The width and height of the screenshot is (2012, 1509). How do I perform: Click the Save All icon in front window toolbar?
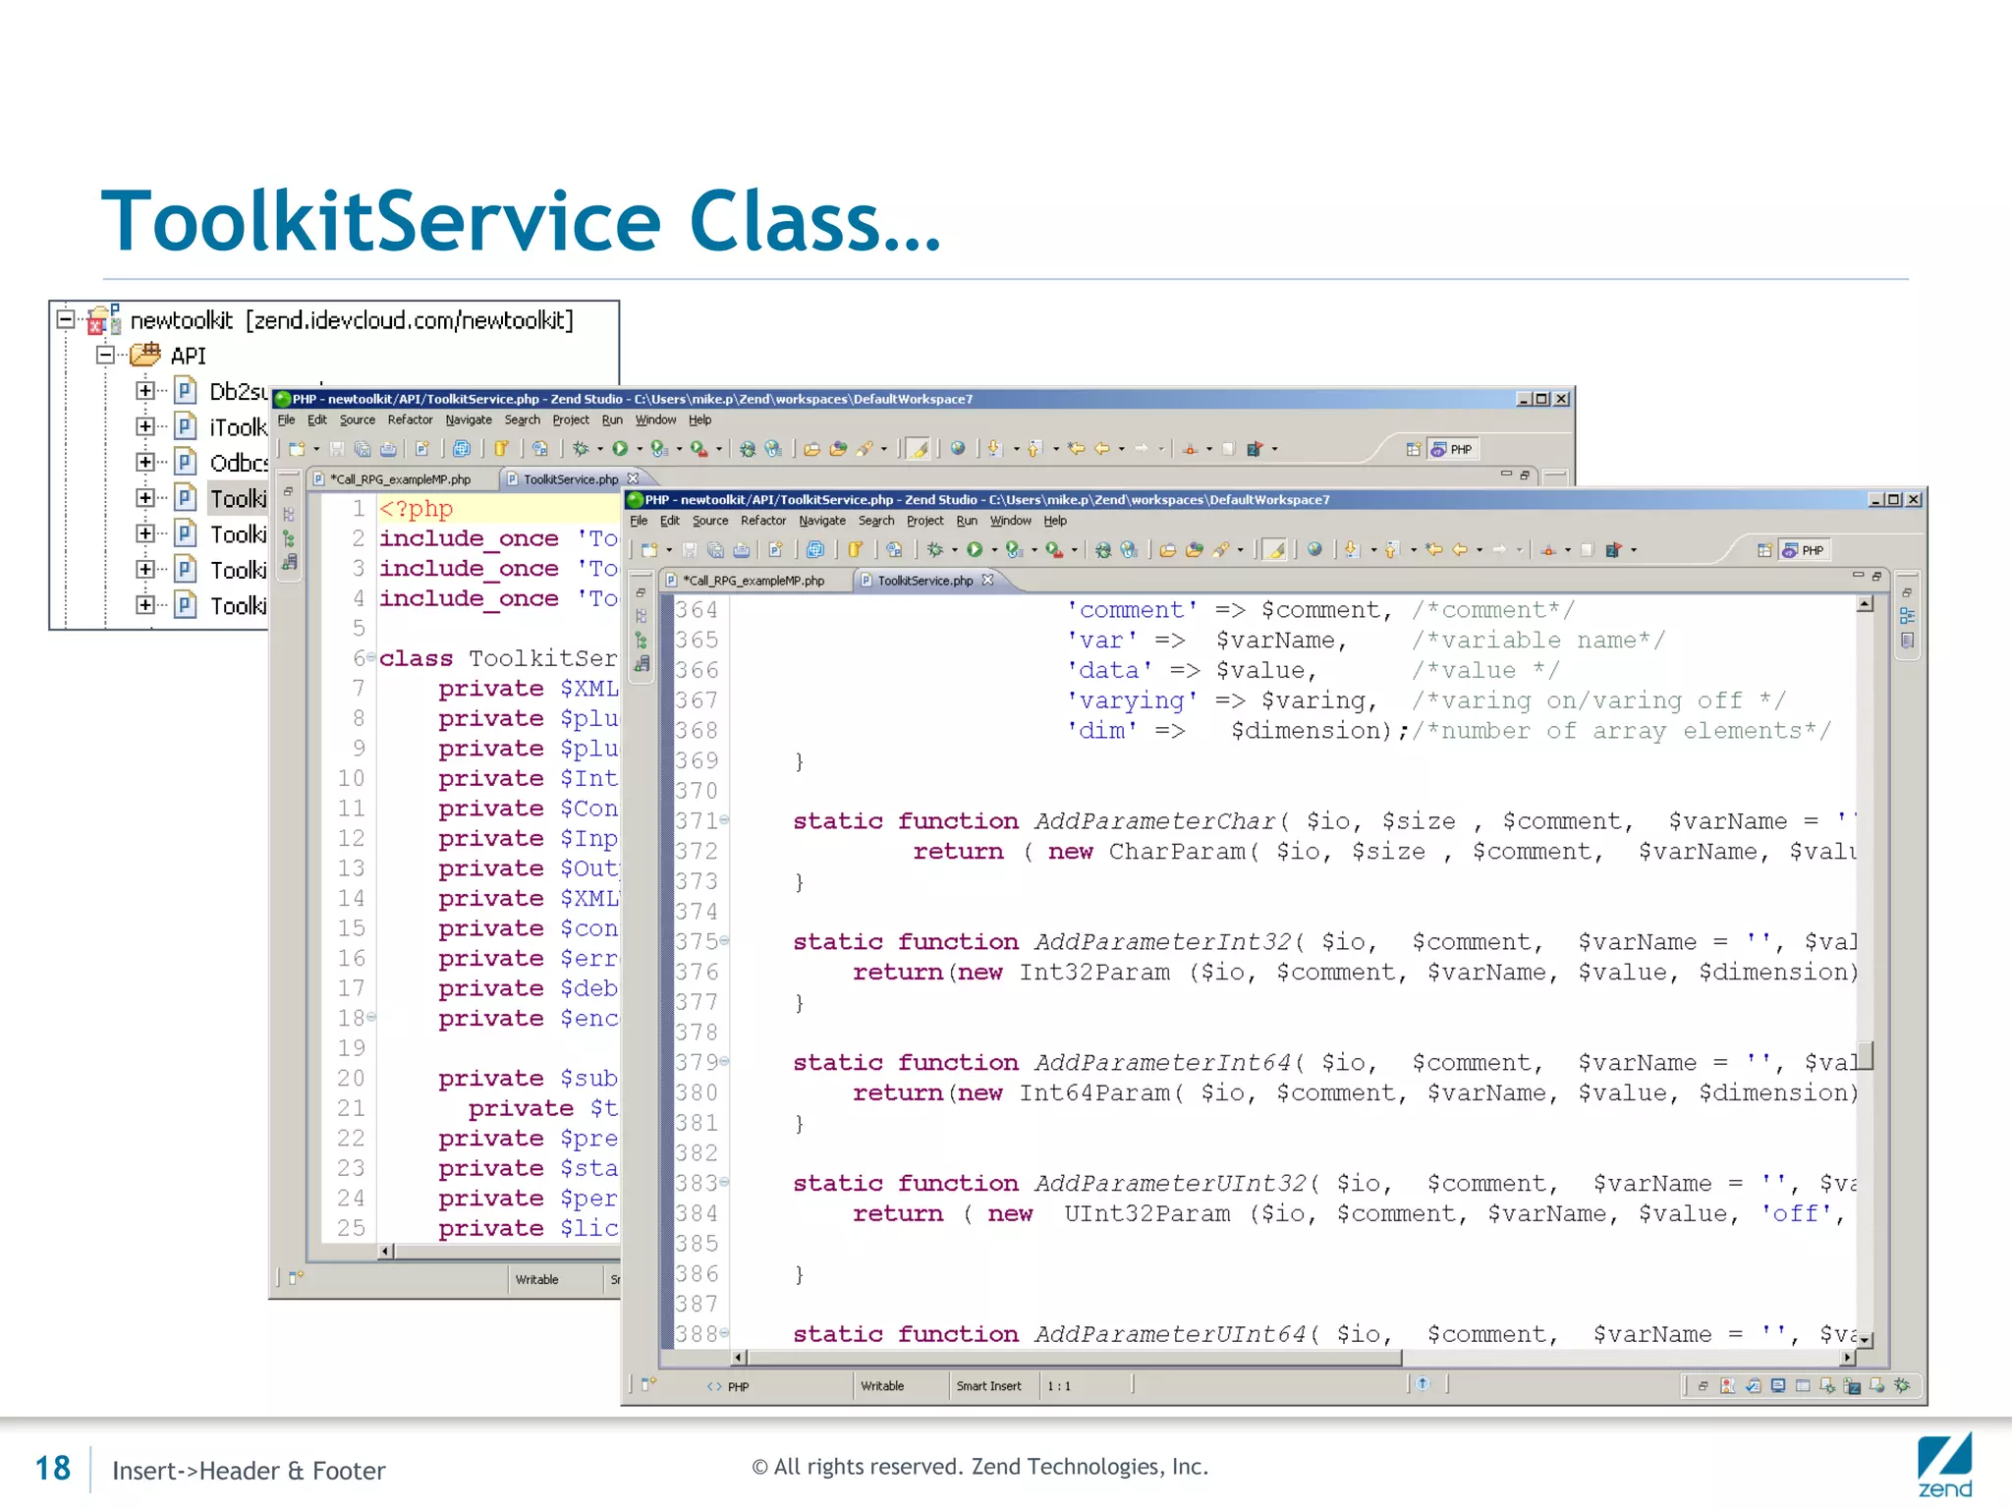[x=715, y=550]
